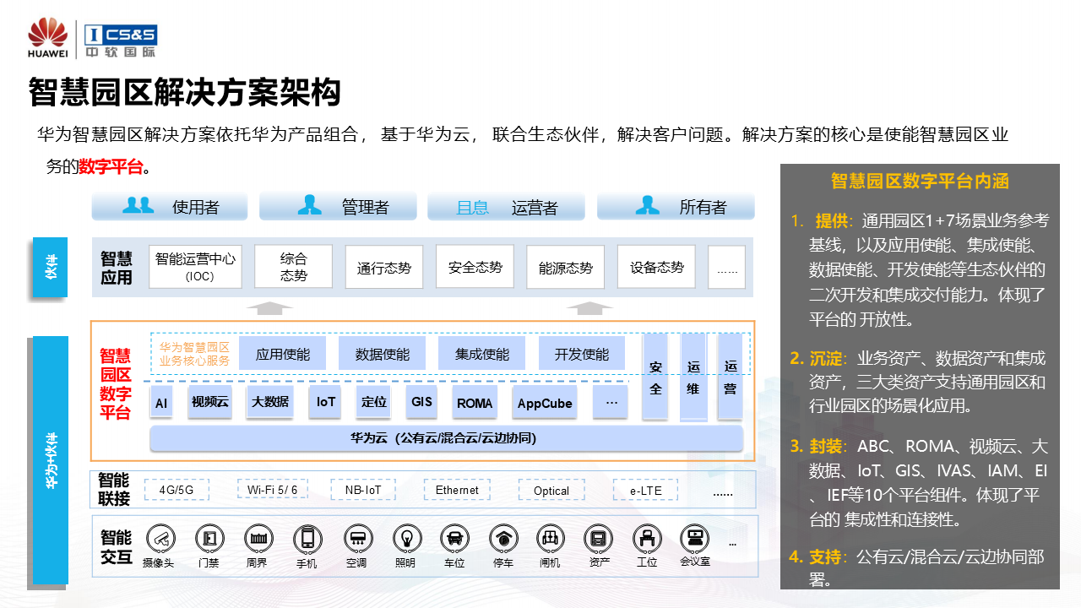Click the 安全态势 box
This screenshot has height=608, width=1081.
(x=475, y=267)
